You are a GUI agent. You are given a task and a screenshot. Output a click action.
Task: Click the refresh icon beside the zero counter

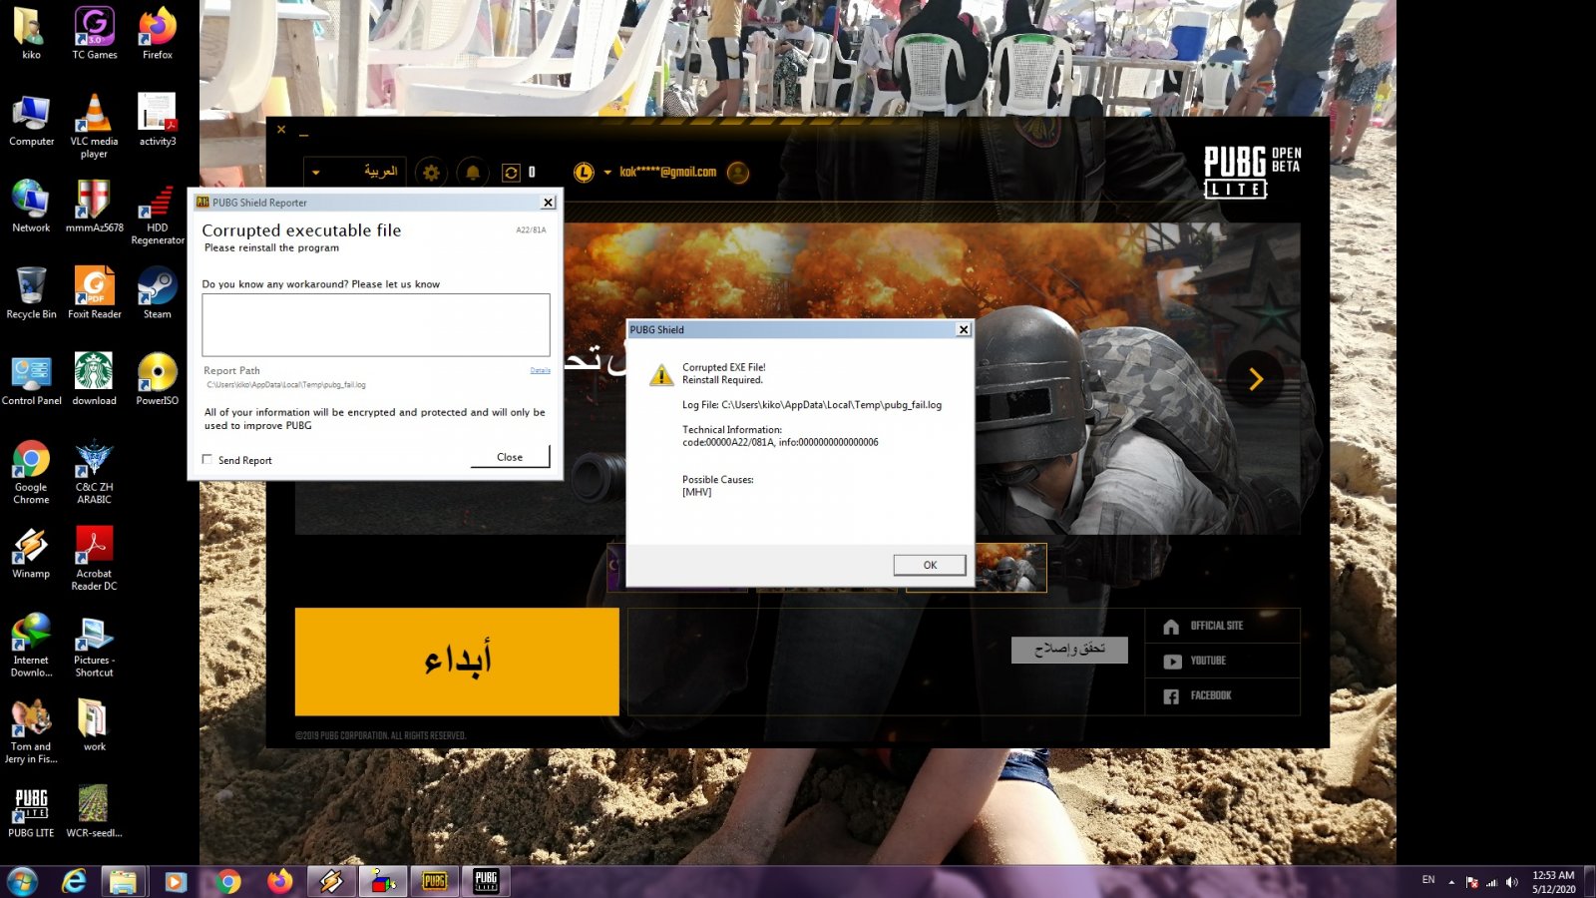(x=511, y=173)
